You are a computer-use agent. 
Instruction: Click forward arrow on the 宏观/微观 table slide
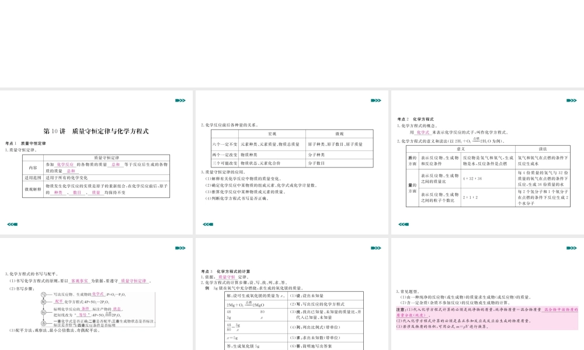(376, 100)
